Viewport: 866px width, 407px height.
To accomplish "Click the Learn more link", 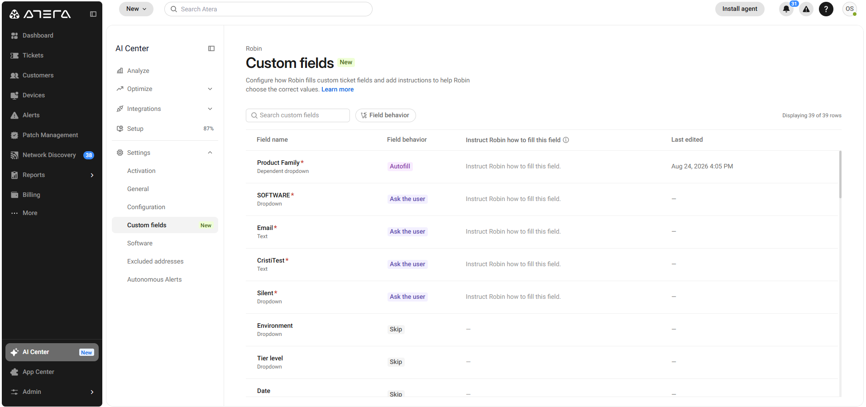I will pos(337,89).
